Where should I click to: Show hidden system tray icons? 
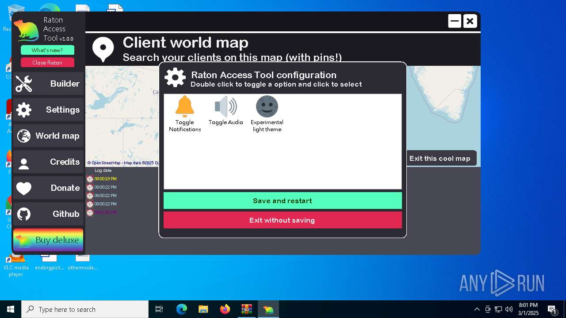[477, 309]
